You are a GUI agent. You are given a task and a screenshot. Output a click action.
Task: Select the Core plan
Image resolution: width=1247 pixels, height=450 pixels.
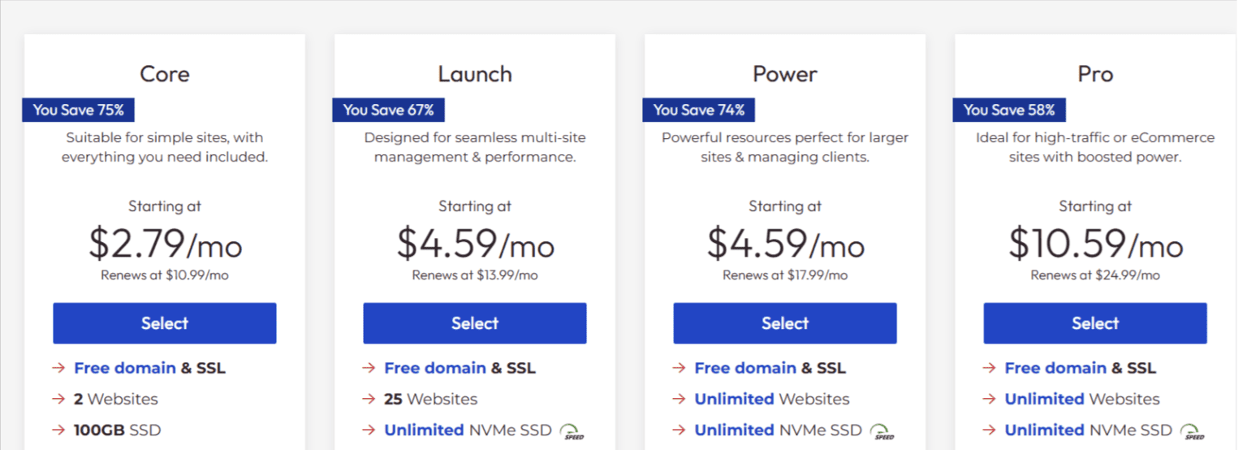pyautogui.click(x=165, y=323)
